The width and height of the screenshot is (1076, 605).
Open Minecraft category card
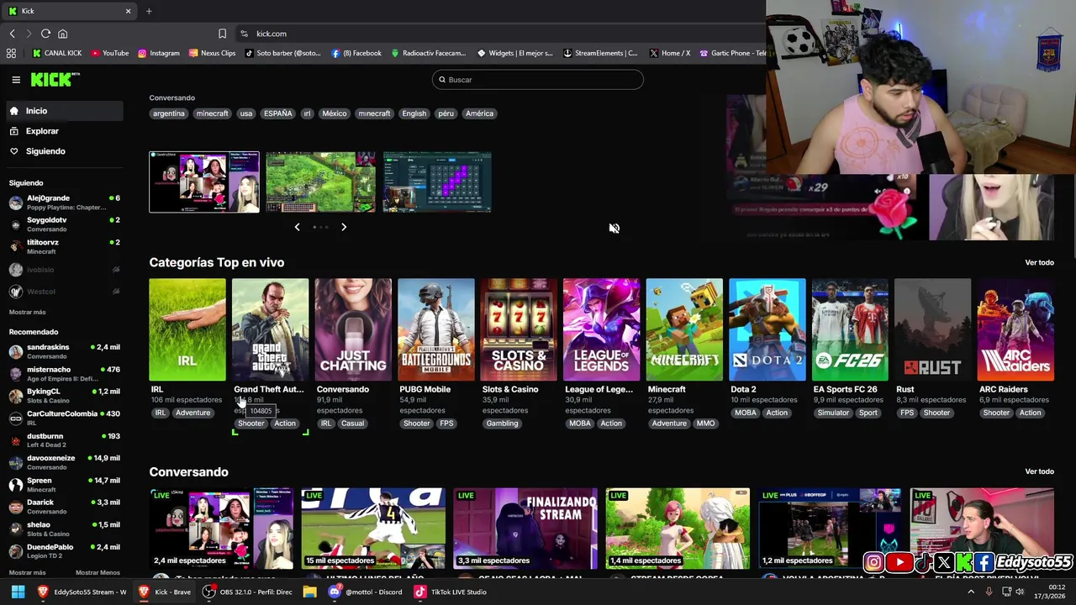[x=684, y=329]
